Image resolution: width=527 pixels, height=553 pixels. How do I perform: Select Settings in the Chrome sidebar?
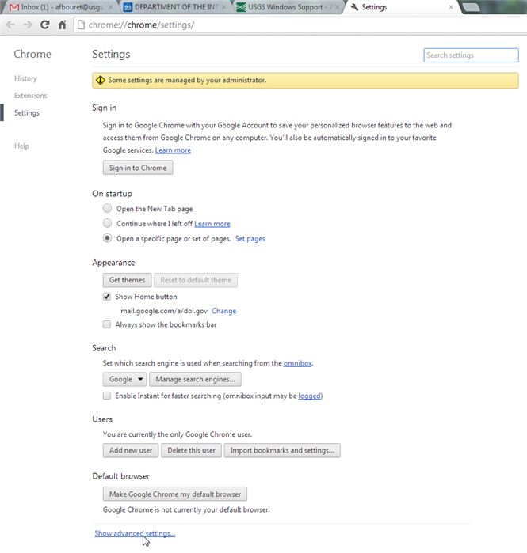point(26,113)
